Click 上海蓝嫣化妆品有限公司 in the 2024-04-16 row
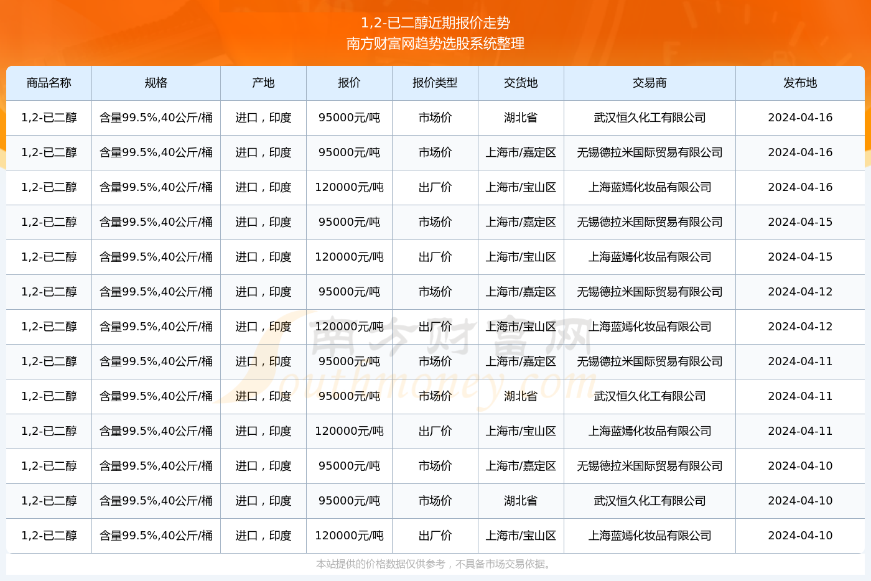Screen dimensions: 871x581 click(x=650, y=187)
